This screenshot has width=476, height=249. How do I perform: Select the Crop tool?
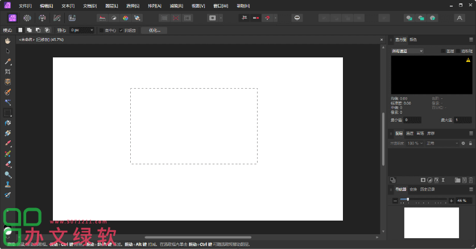8,72
